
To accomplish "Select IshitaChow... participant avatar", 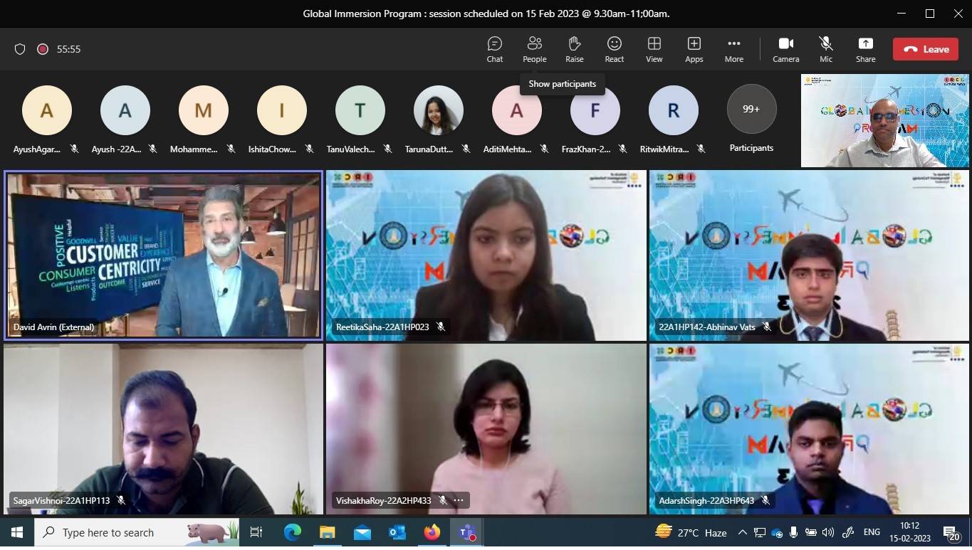I will pos(282,110).
